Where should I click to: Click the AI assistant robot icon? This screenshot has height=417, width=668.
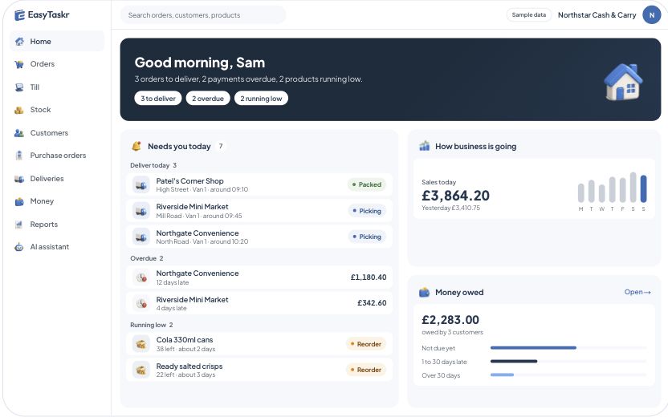coord(19,247)
